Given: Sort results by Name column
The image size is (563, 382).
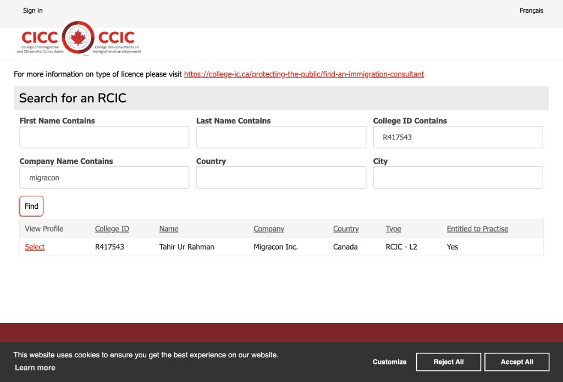Looking at the screenshot, I should pos(169,229).
